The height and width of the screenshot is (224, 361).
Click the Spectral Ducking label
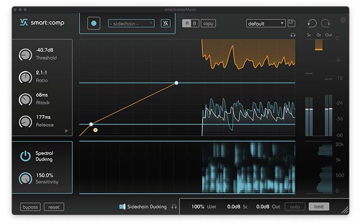[x=44, y=156]
